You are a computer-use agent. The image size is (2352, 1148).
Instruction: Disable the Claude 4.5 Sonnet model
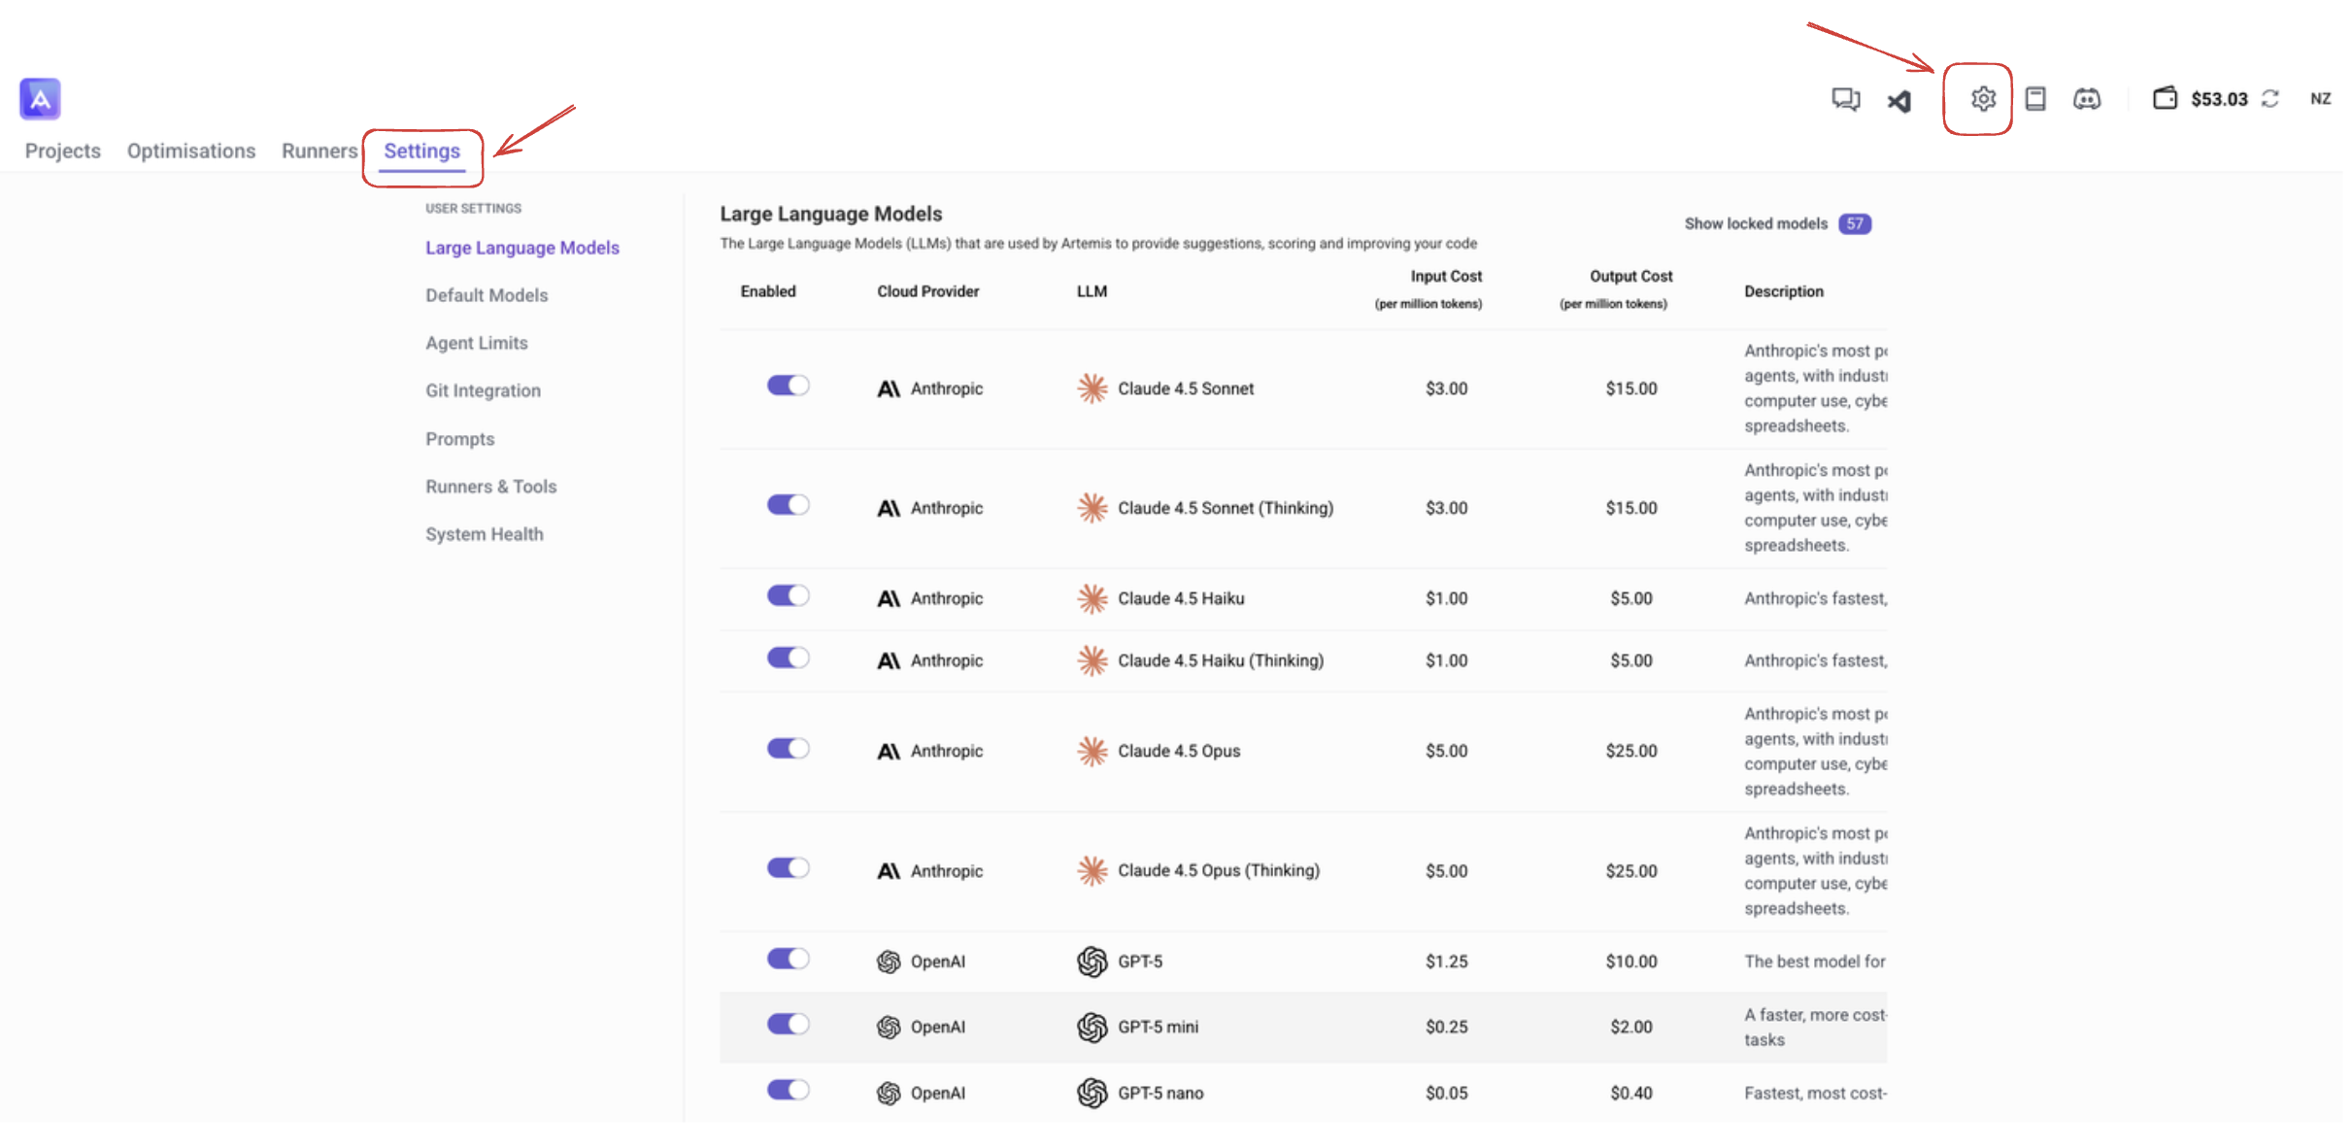tap(789, 385)
